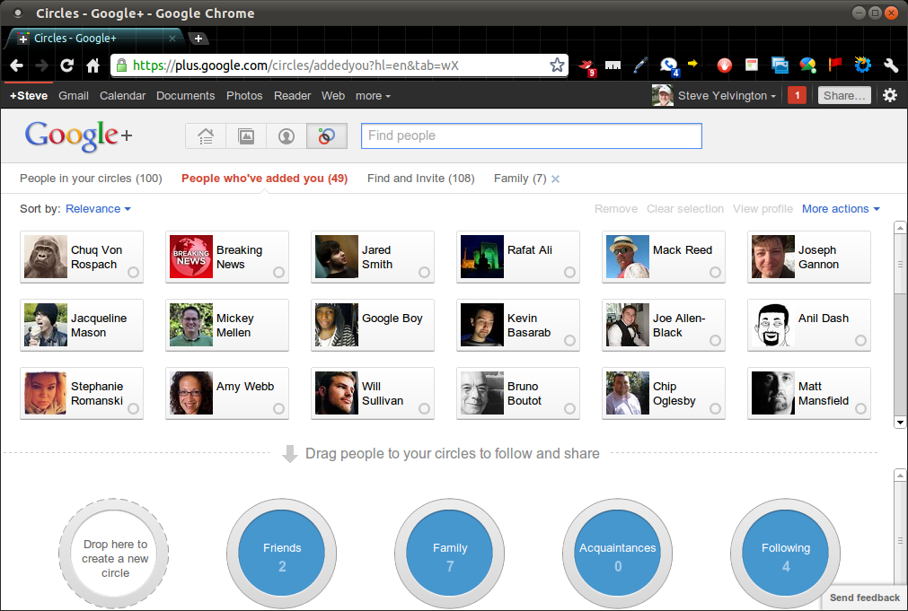Go to Google+ Home stream icon
Viewport: 908px width, 611px height.
point(206,136)
